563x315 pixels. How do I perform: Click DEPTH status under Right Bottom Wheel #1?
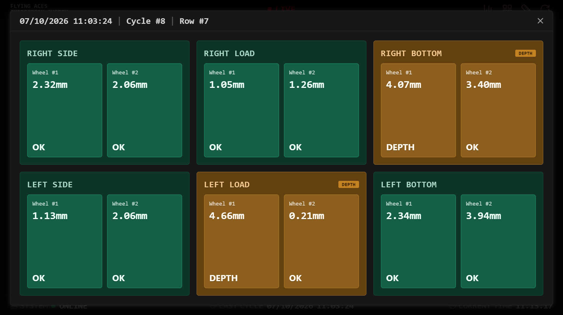point(400,147)
